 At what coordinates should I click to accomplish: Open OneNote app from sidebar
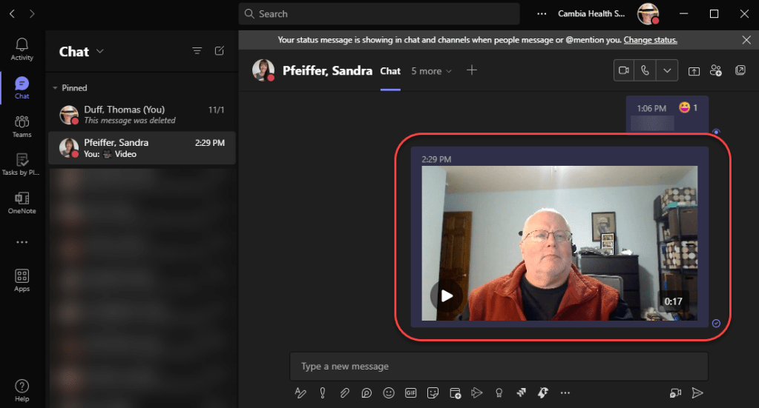(x=22, y=202)
